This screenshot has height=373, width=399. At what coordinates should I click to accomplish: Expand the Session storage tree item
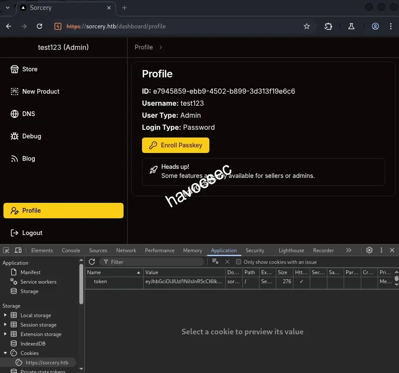pyautogui.click(x=5, y=325)
